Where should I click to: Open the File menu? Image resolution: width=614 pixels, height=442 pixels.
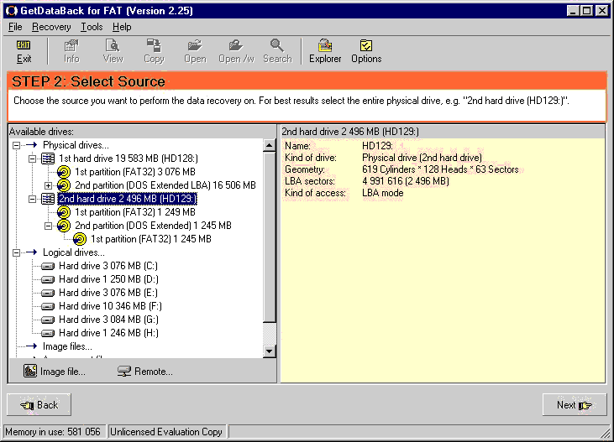tap(15, 27)
